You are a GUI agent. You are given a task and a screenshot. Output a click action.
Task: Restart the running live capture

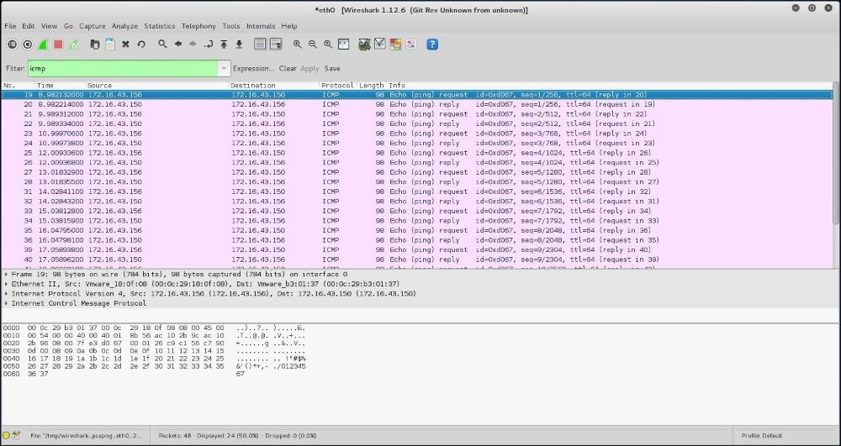73,45
